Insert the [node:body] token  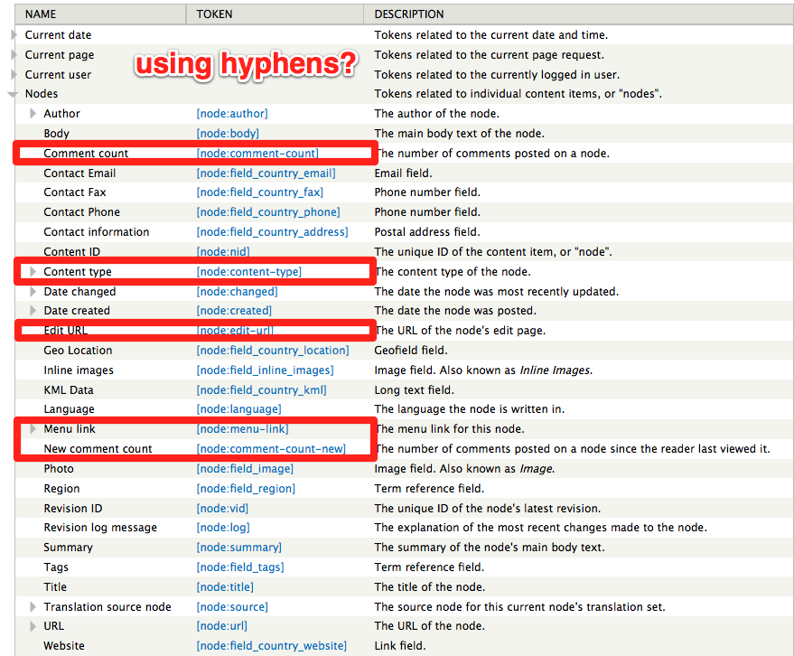(228, 133)
